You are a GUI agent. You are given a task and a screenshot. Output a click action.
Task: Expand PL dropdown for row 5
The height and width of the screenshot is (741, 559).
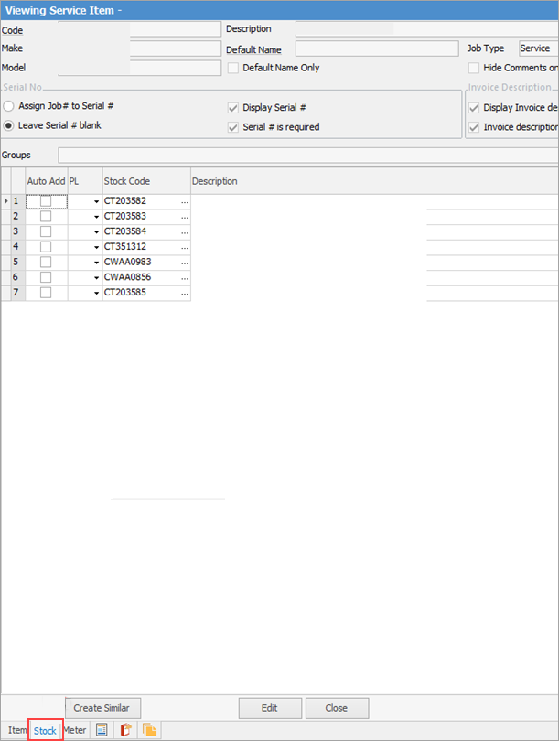(x=96, y=263)
